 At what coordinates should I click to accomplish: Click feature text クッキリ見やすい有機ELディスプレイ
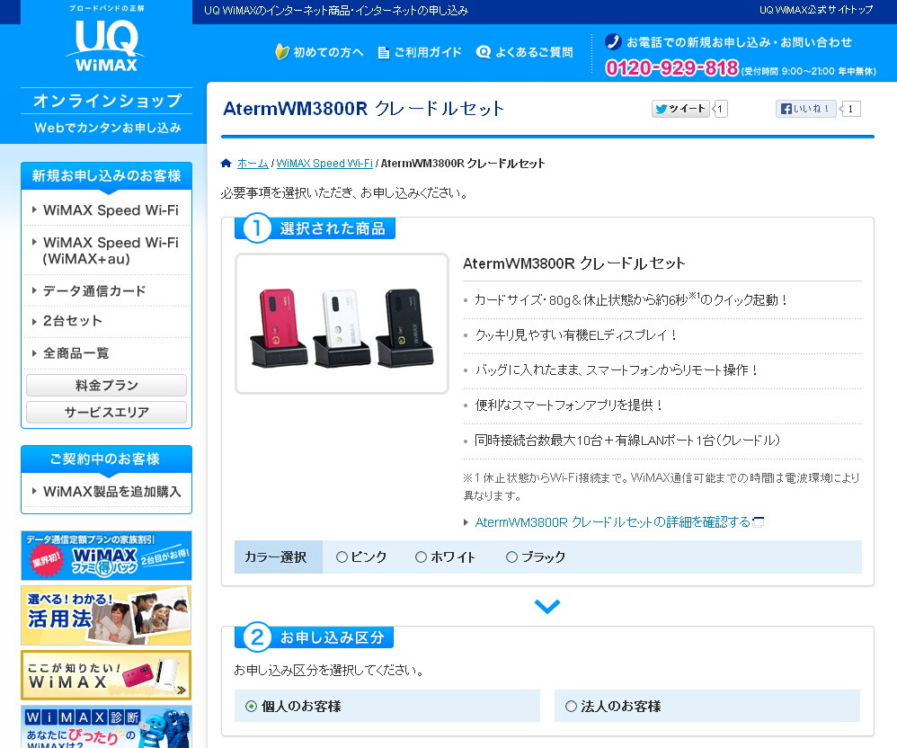575,334
